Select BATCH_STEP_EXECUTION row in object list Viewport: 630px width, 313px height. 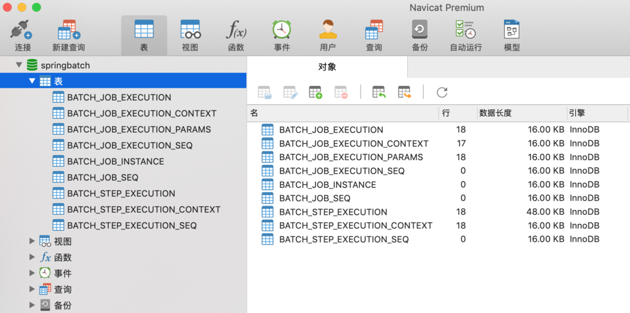click(438, 212)
